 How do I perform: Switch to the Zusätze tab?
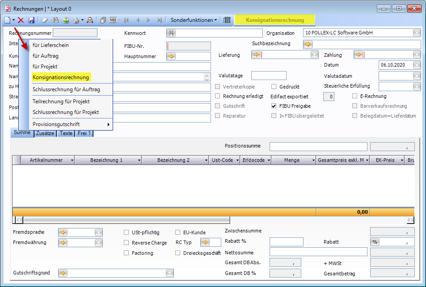click(45, 133)
